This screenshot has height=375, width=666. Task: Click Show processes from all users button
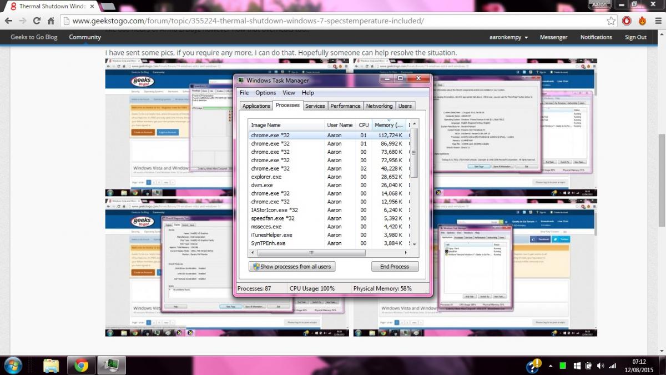(x=292, y=267)
